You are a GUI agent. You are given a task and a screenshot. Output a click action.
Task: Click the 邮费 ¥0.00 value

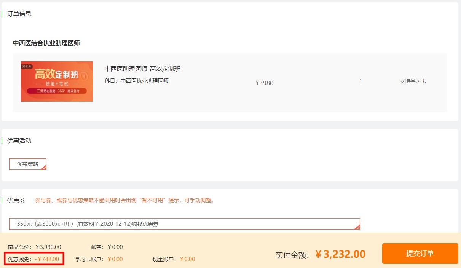click(115, 247)
